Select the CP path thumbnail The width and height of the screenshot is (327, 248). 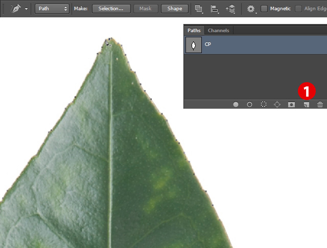tap(194, 45)
